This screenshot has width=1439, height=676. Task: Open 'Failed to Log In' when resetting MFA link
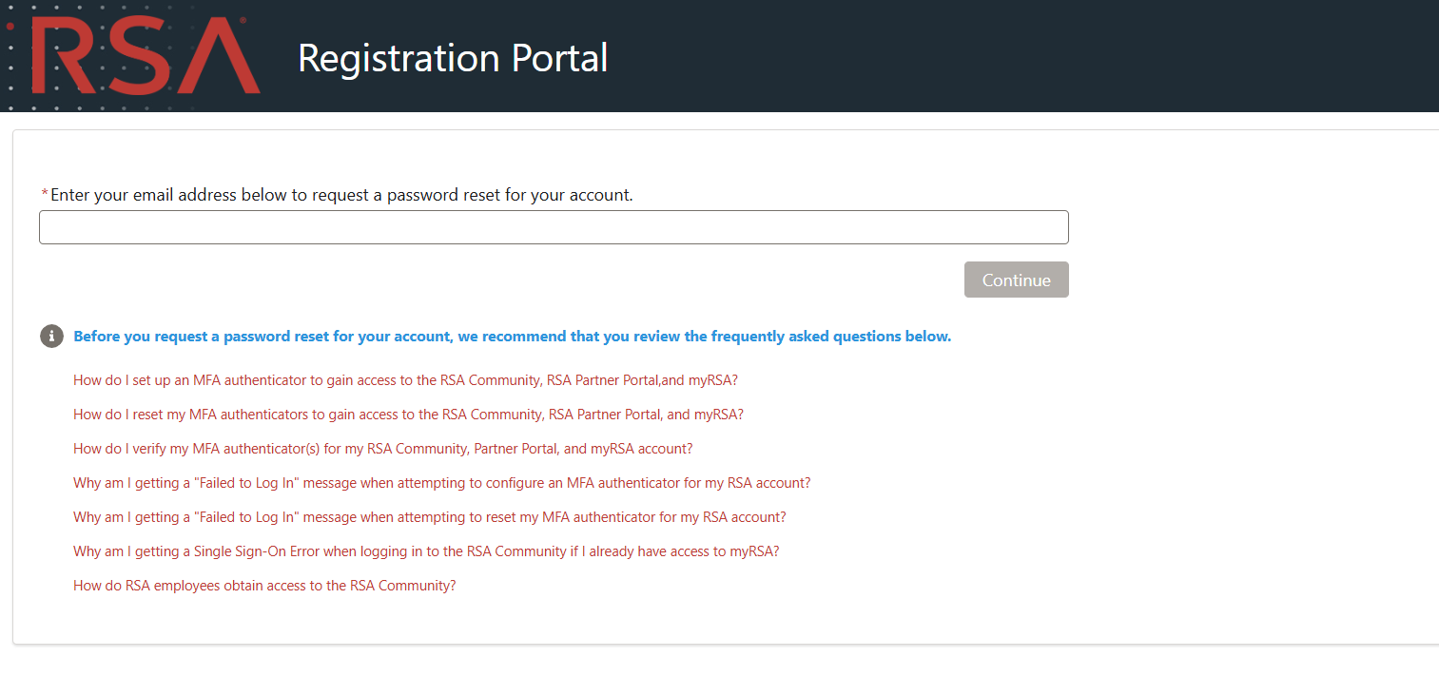coord(429,517)
